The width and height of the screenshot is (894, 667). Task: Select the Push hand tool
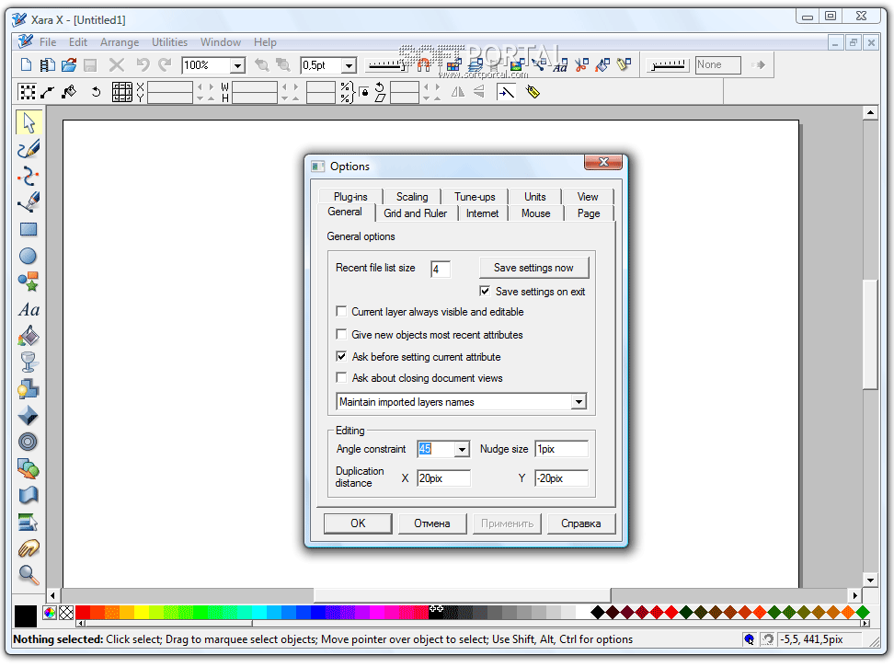[28, 548]
